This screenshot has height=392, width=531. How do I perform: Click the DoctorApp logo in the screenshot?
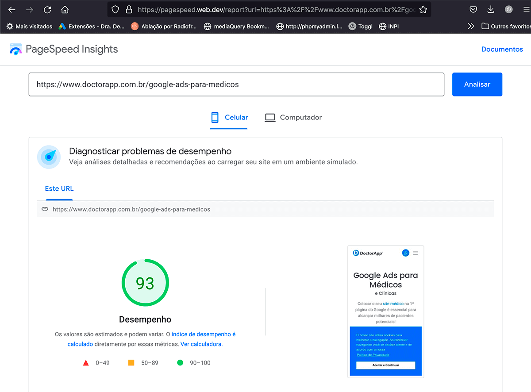pos(368,253)
